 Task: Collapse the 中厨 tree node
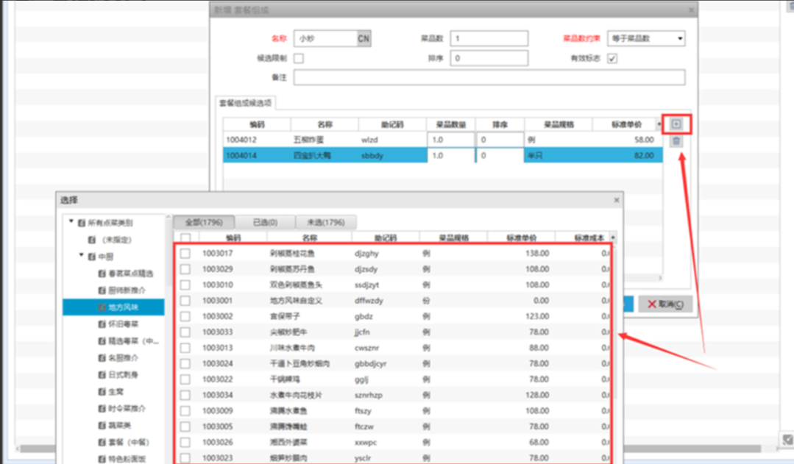82,256
